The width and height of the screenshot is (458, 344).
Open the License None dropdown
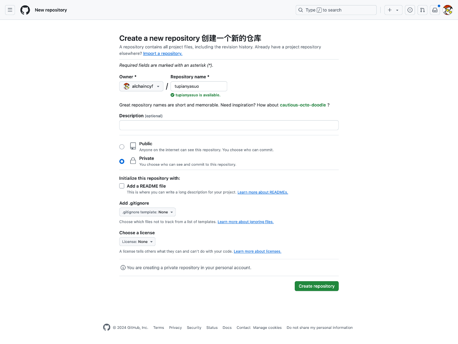pos(137,242)
